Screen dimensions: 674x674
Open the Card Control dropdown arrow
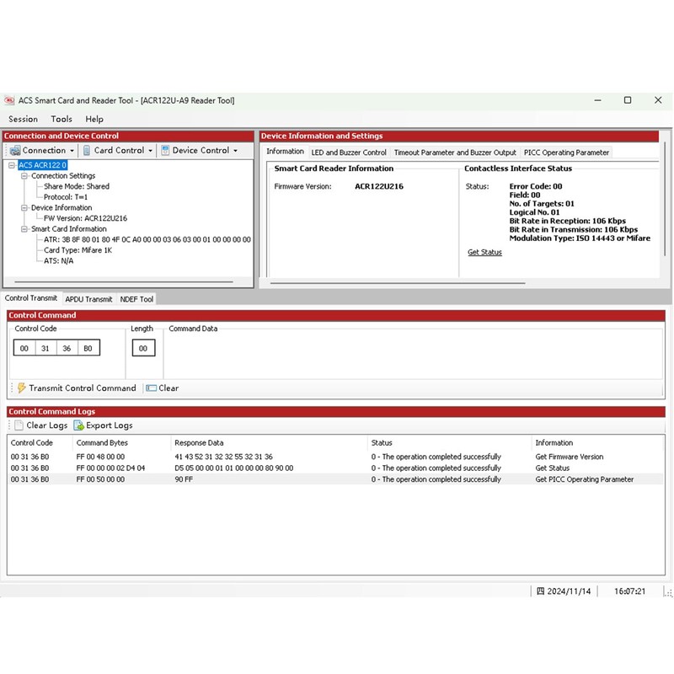click(150, 151)
